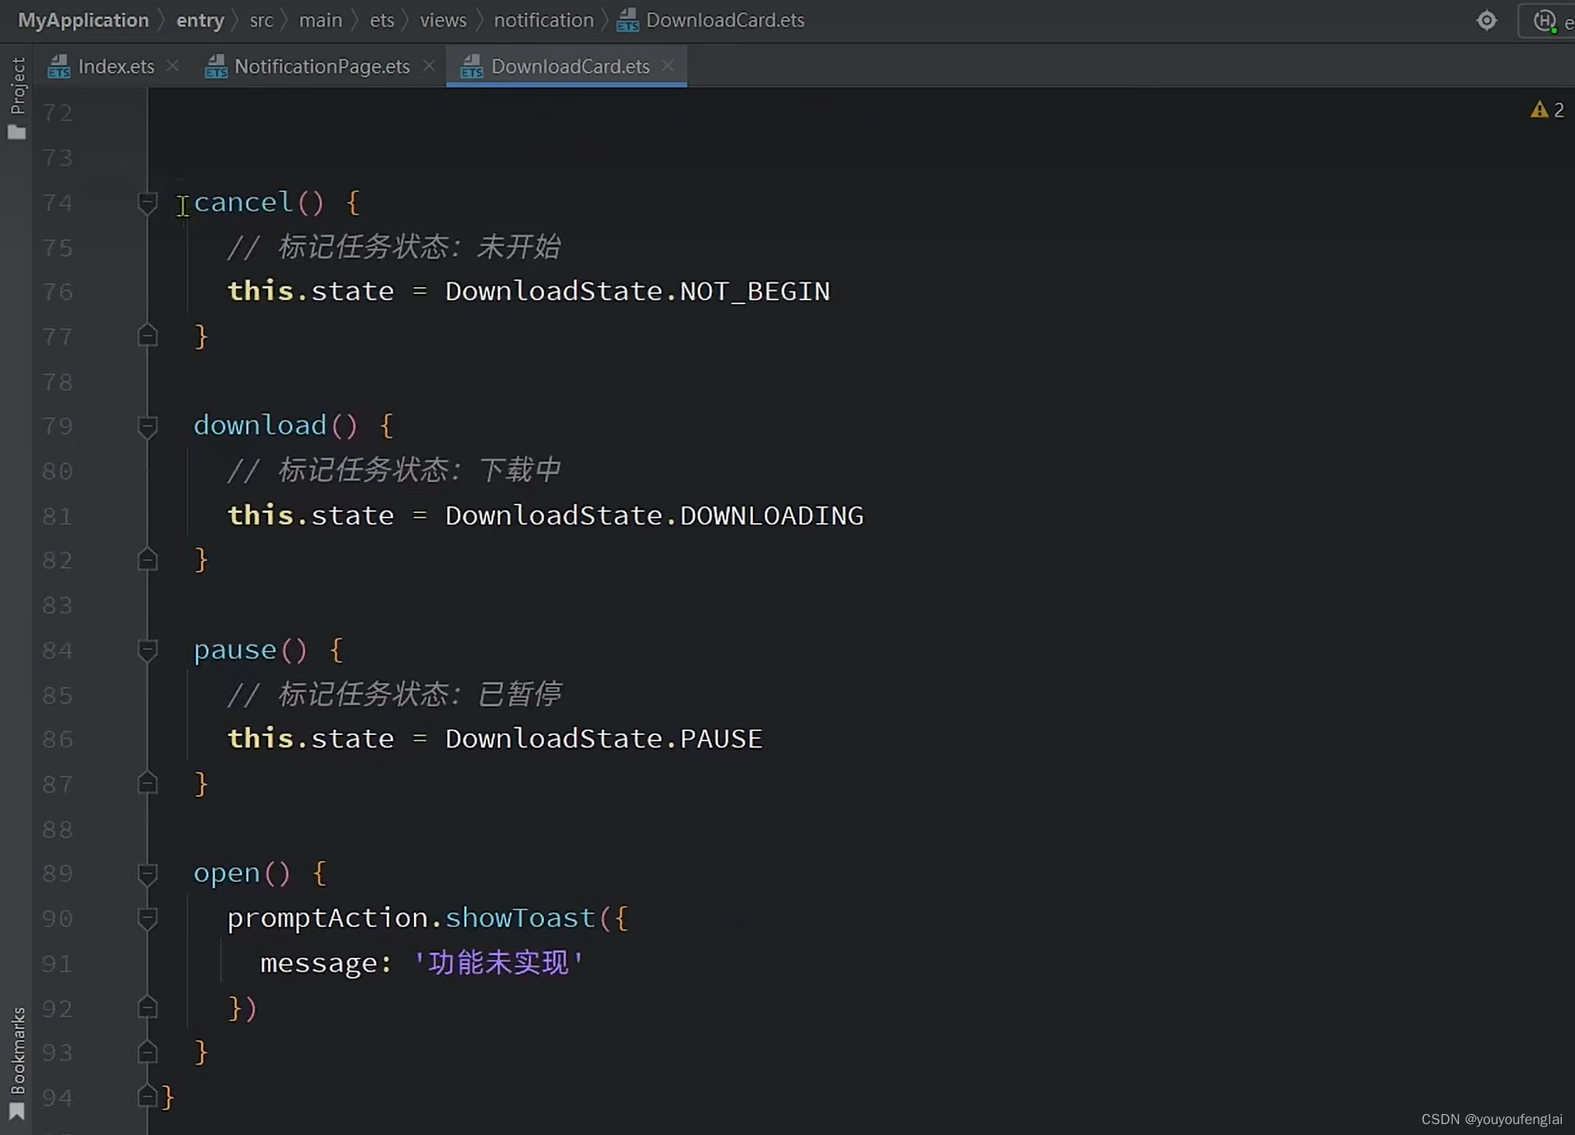Screen dimensions: 1575x1135
Task: Open the Bookmarks tool window
Action: point(16,1063)
